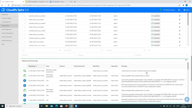192x108 pixels.
Task: Open the Windows Start menu
Action: click(x=2, y=106)
